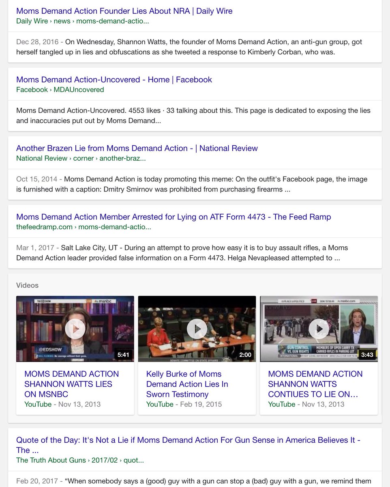Play the 3:43 open carry video
Viewport: 390px width, 487px height.
pyautogui.click(x=319, y=329)
